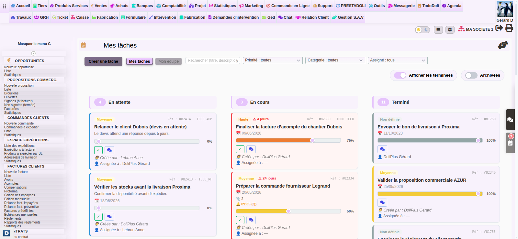Open the apps grid icon in top bar

pyautogui.click(x=5, y=6)
